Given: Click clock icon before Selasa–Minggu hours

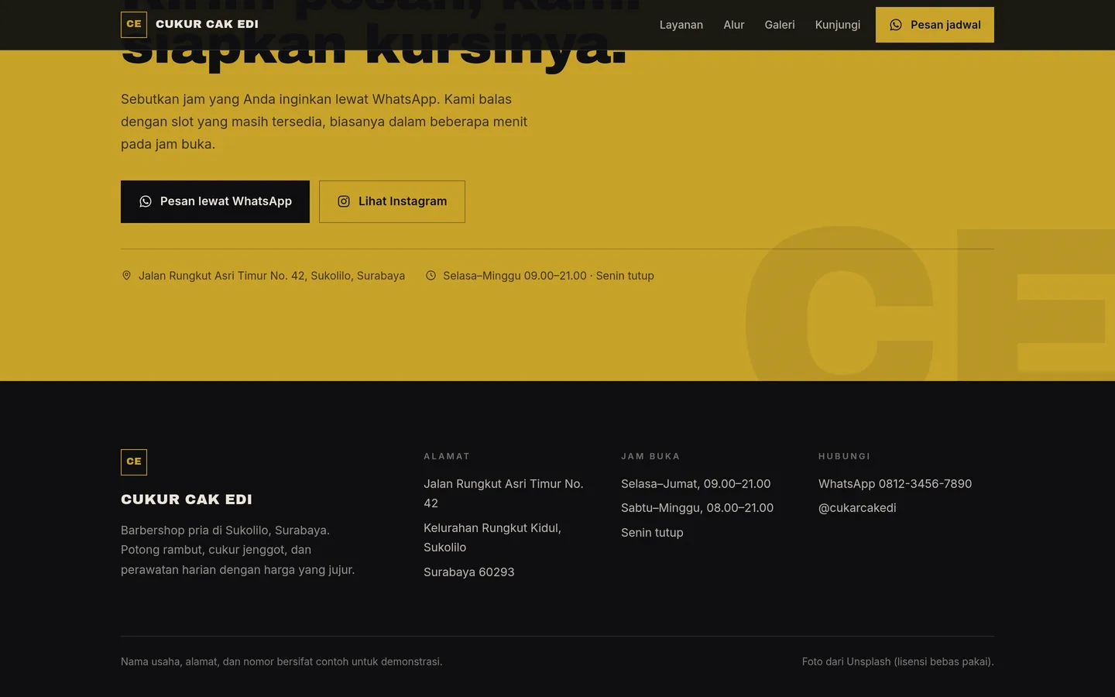Looking at the screenshot, I should click(431, 276).
